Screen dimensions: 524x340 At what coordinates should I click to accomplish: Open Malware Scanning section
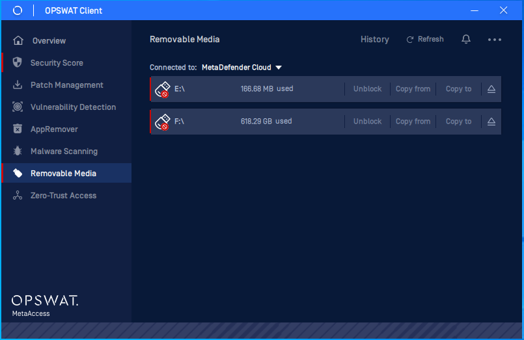pos(64,151)
